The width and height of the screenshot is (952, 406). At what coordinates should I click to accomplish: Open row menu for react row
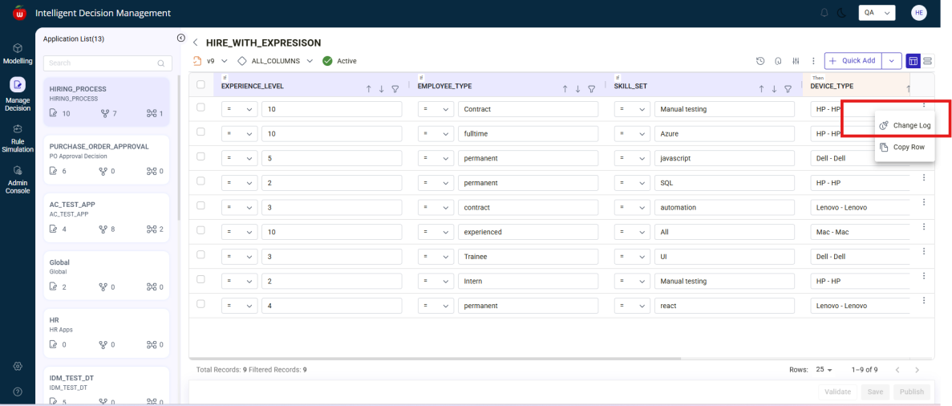click(923, 300)
